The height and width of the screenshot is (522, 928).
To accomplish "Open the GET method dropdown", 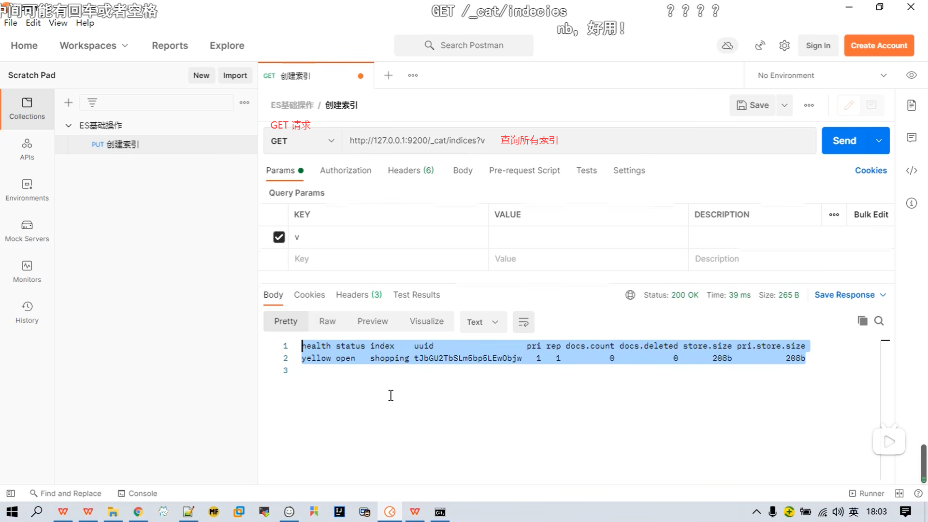I will [x=303, y=141].
